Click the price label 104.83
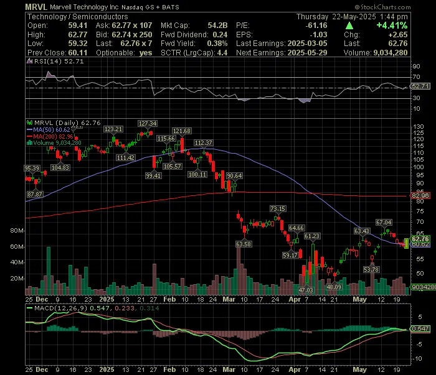Image resolution: width=436 pixels, height=375 pixels. point(60,168)
